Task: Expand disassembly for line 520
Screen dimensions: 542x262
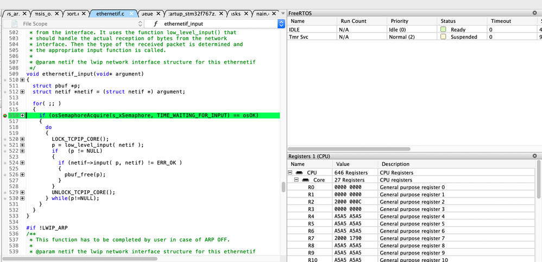Action: point(22,139)
